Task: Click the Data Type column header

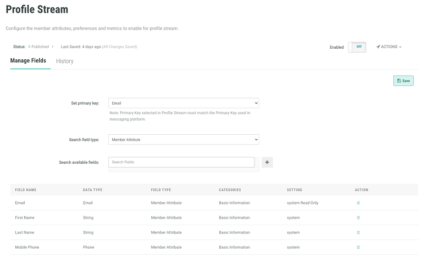Action: (x=93, y=190)
